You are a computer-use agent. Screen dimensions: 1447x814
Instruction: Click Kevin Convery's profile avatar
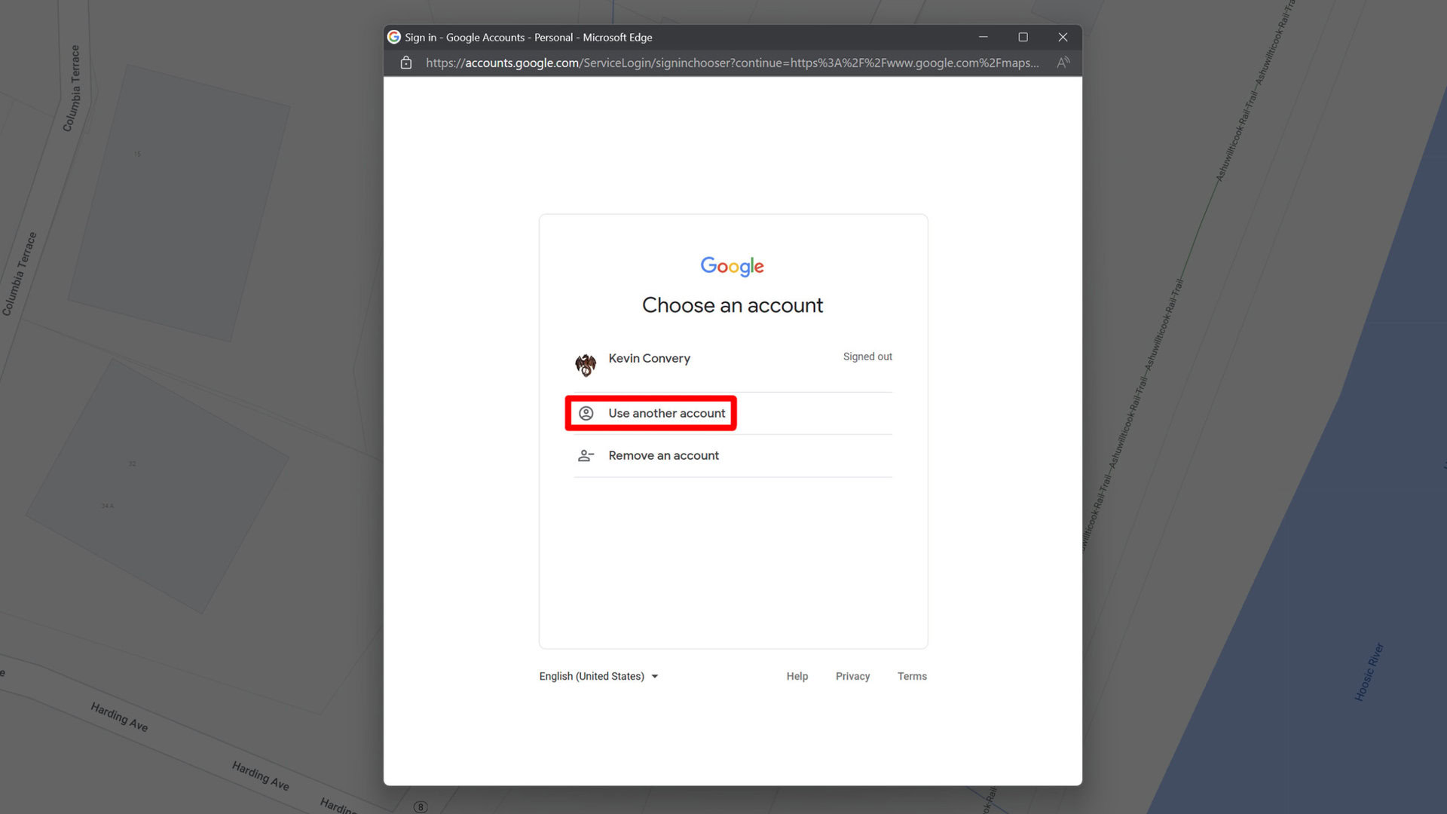[x=586, y=365]
